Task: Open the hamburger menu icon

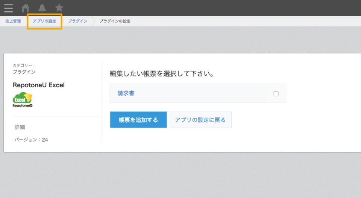Action: pyautogui.click(x=9, y=8)
